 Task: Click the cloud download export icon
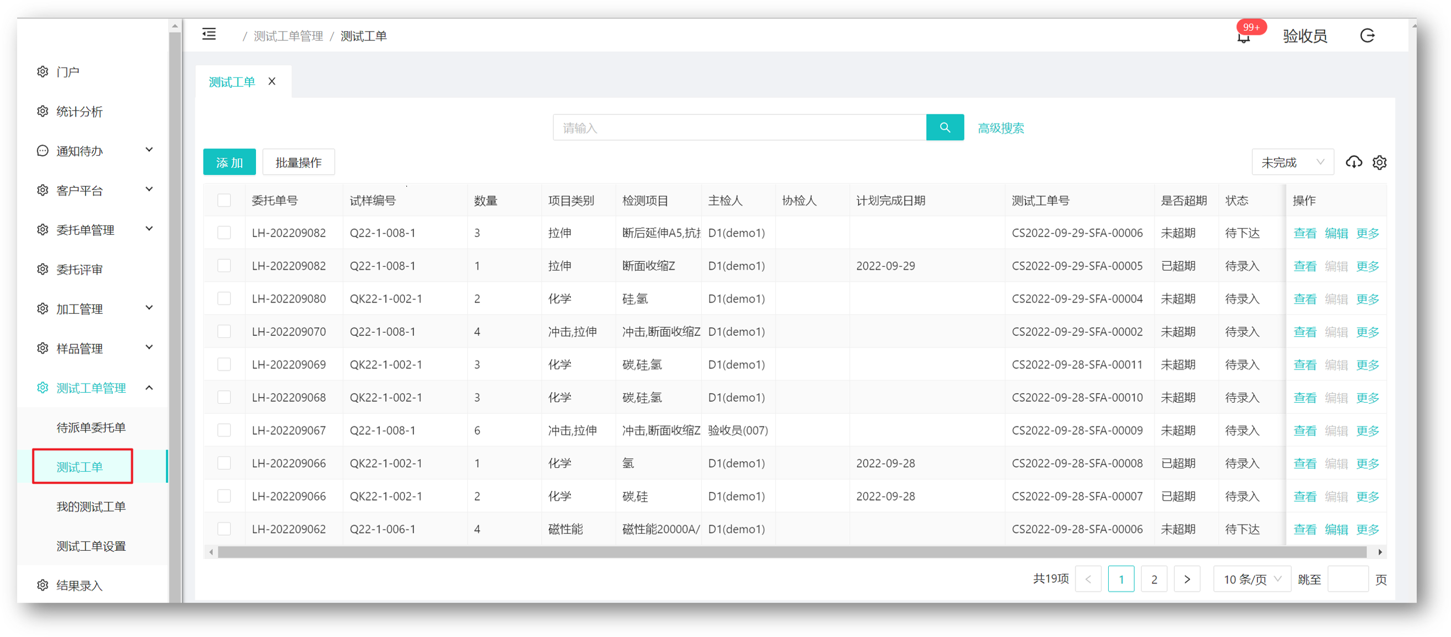coord(1354,162)
